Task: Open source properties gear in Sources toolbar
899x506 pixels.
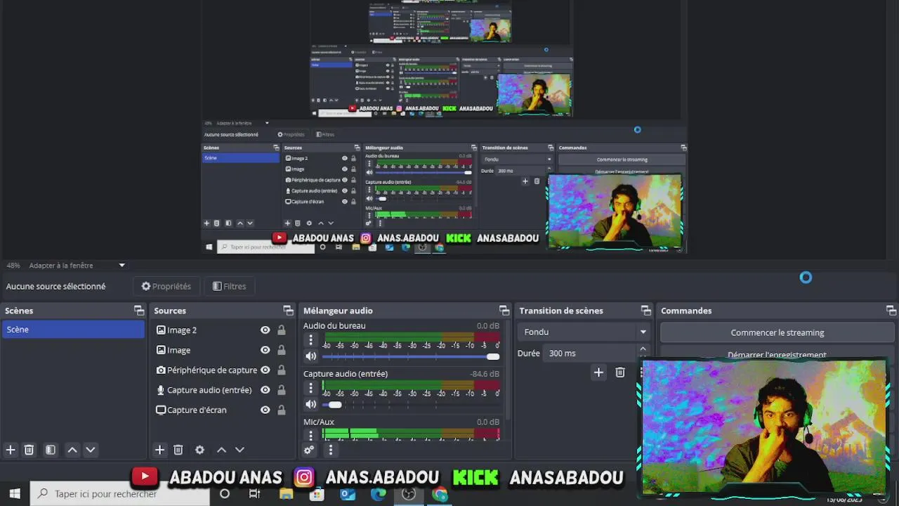Action: (199, 450)
